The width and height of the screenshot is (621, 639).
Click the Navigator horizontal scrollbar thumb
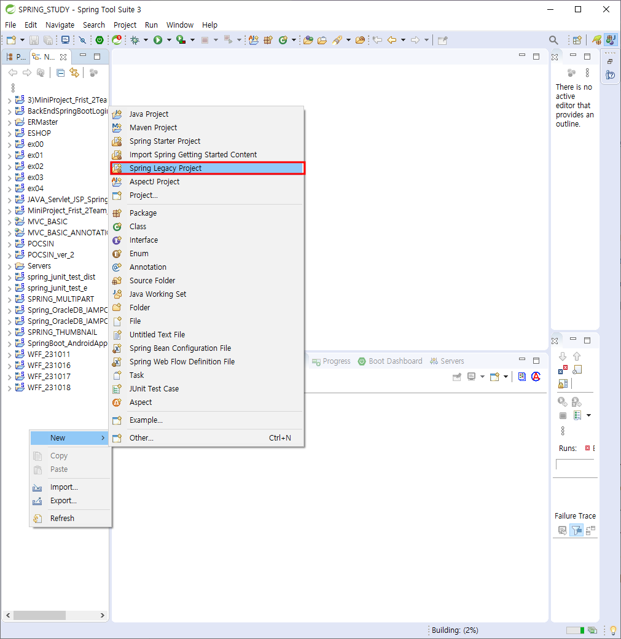[x=39, y=615]
